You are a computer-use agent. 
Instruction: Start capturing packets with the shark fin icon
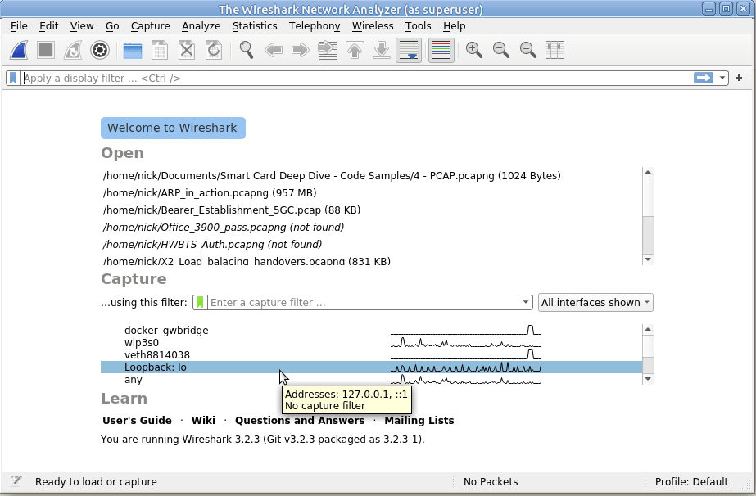pyautogui.click(x=19, y=50)
